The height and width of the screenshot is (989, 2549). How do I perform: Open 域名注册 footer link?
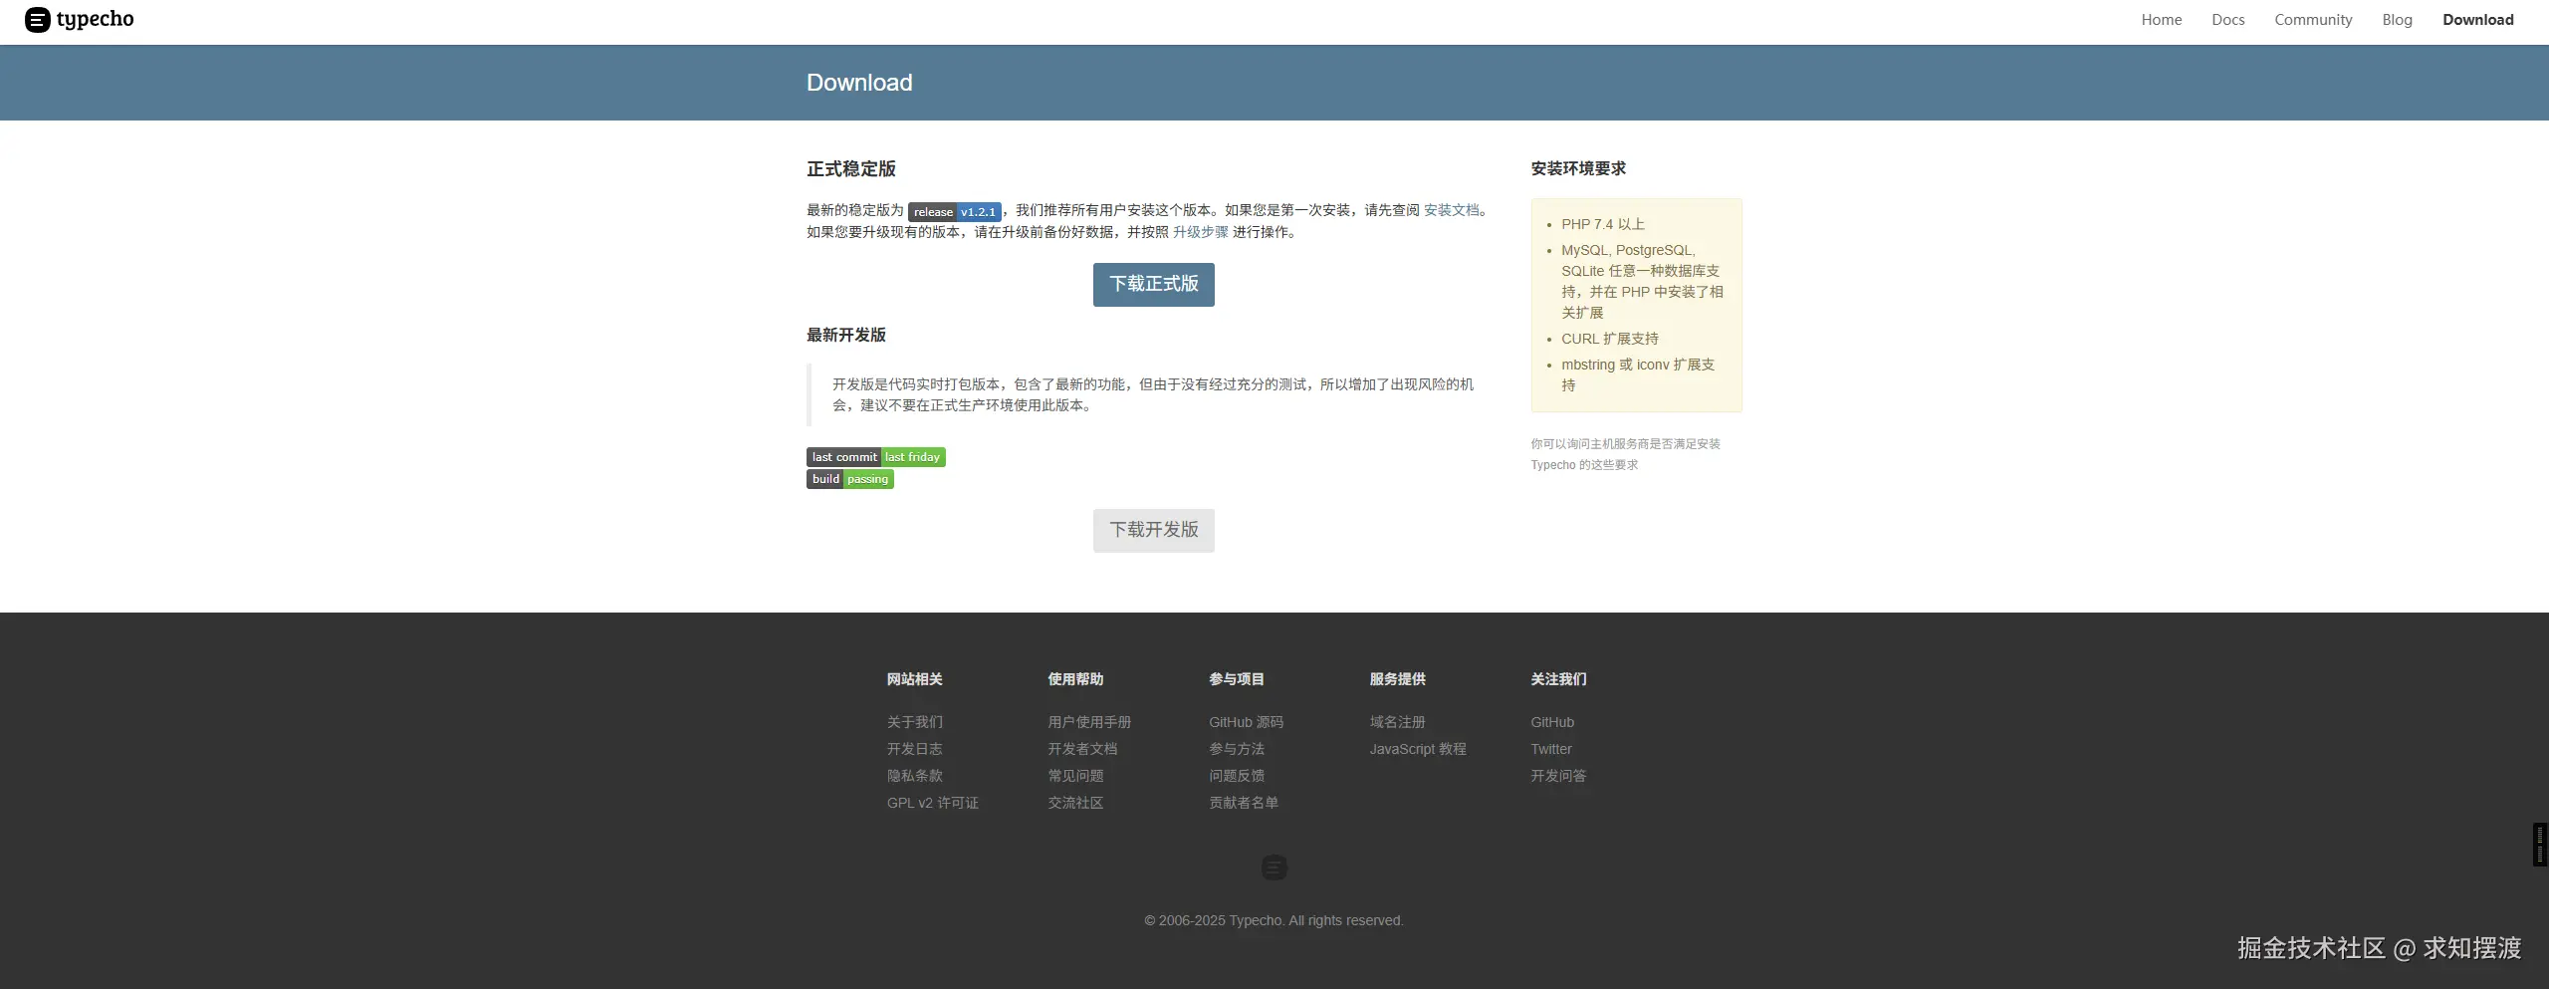pyautogui.click(x=1397, y=722)
